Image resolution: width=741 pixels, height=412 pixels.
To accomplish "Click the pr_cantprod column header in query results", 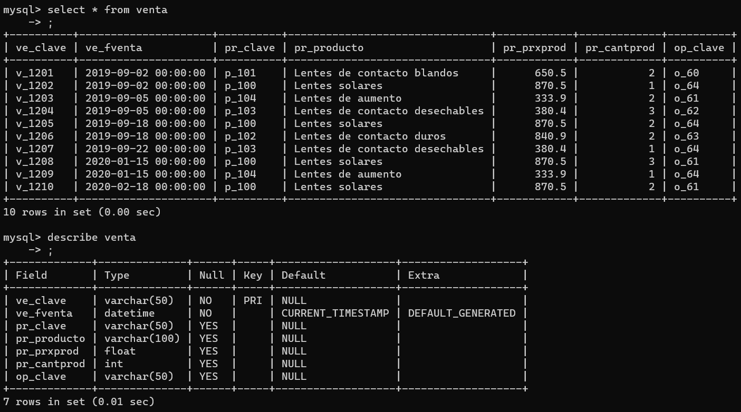I will pos(620,48).
